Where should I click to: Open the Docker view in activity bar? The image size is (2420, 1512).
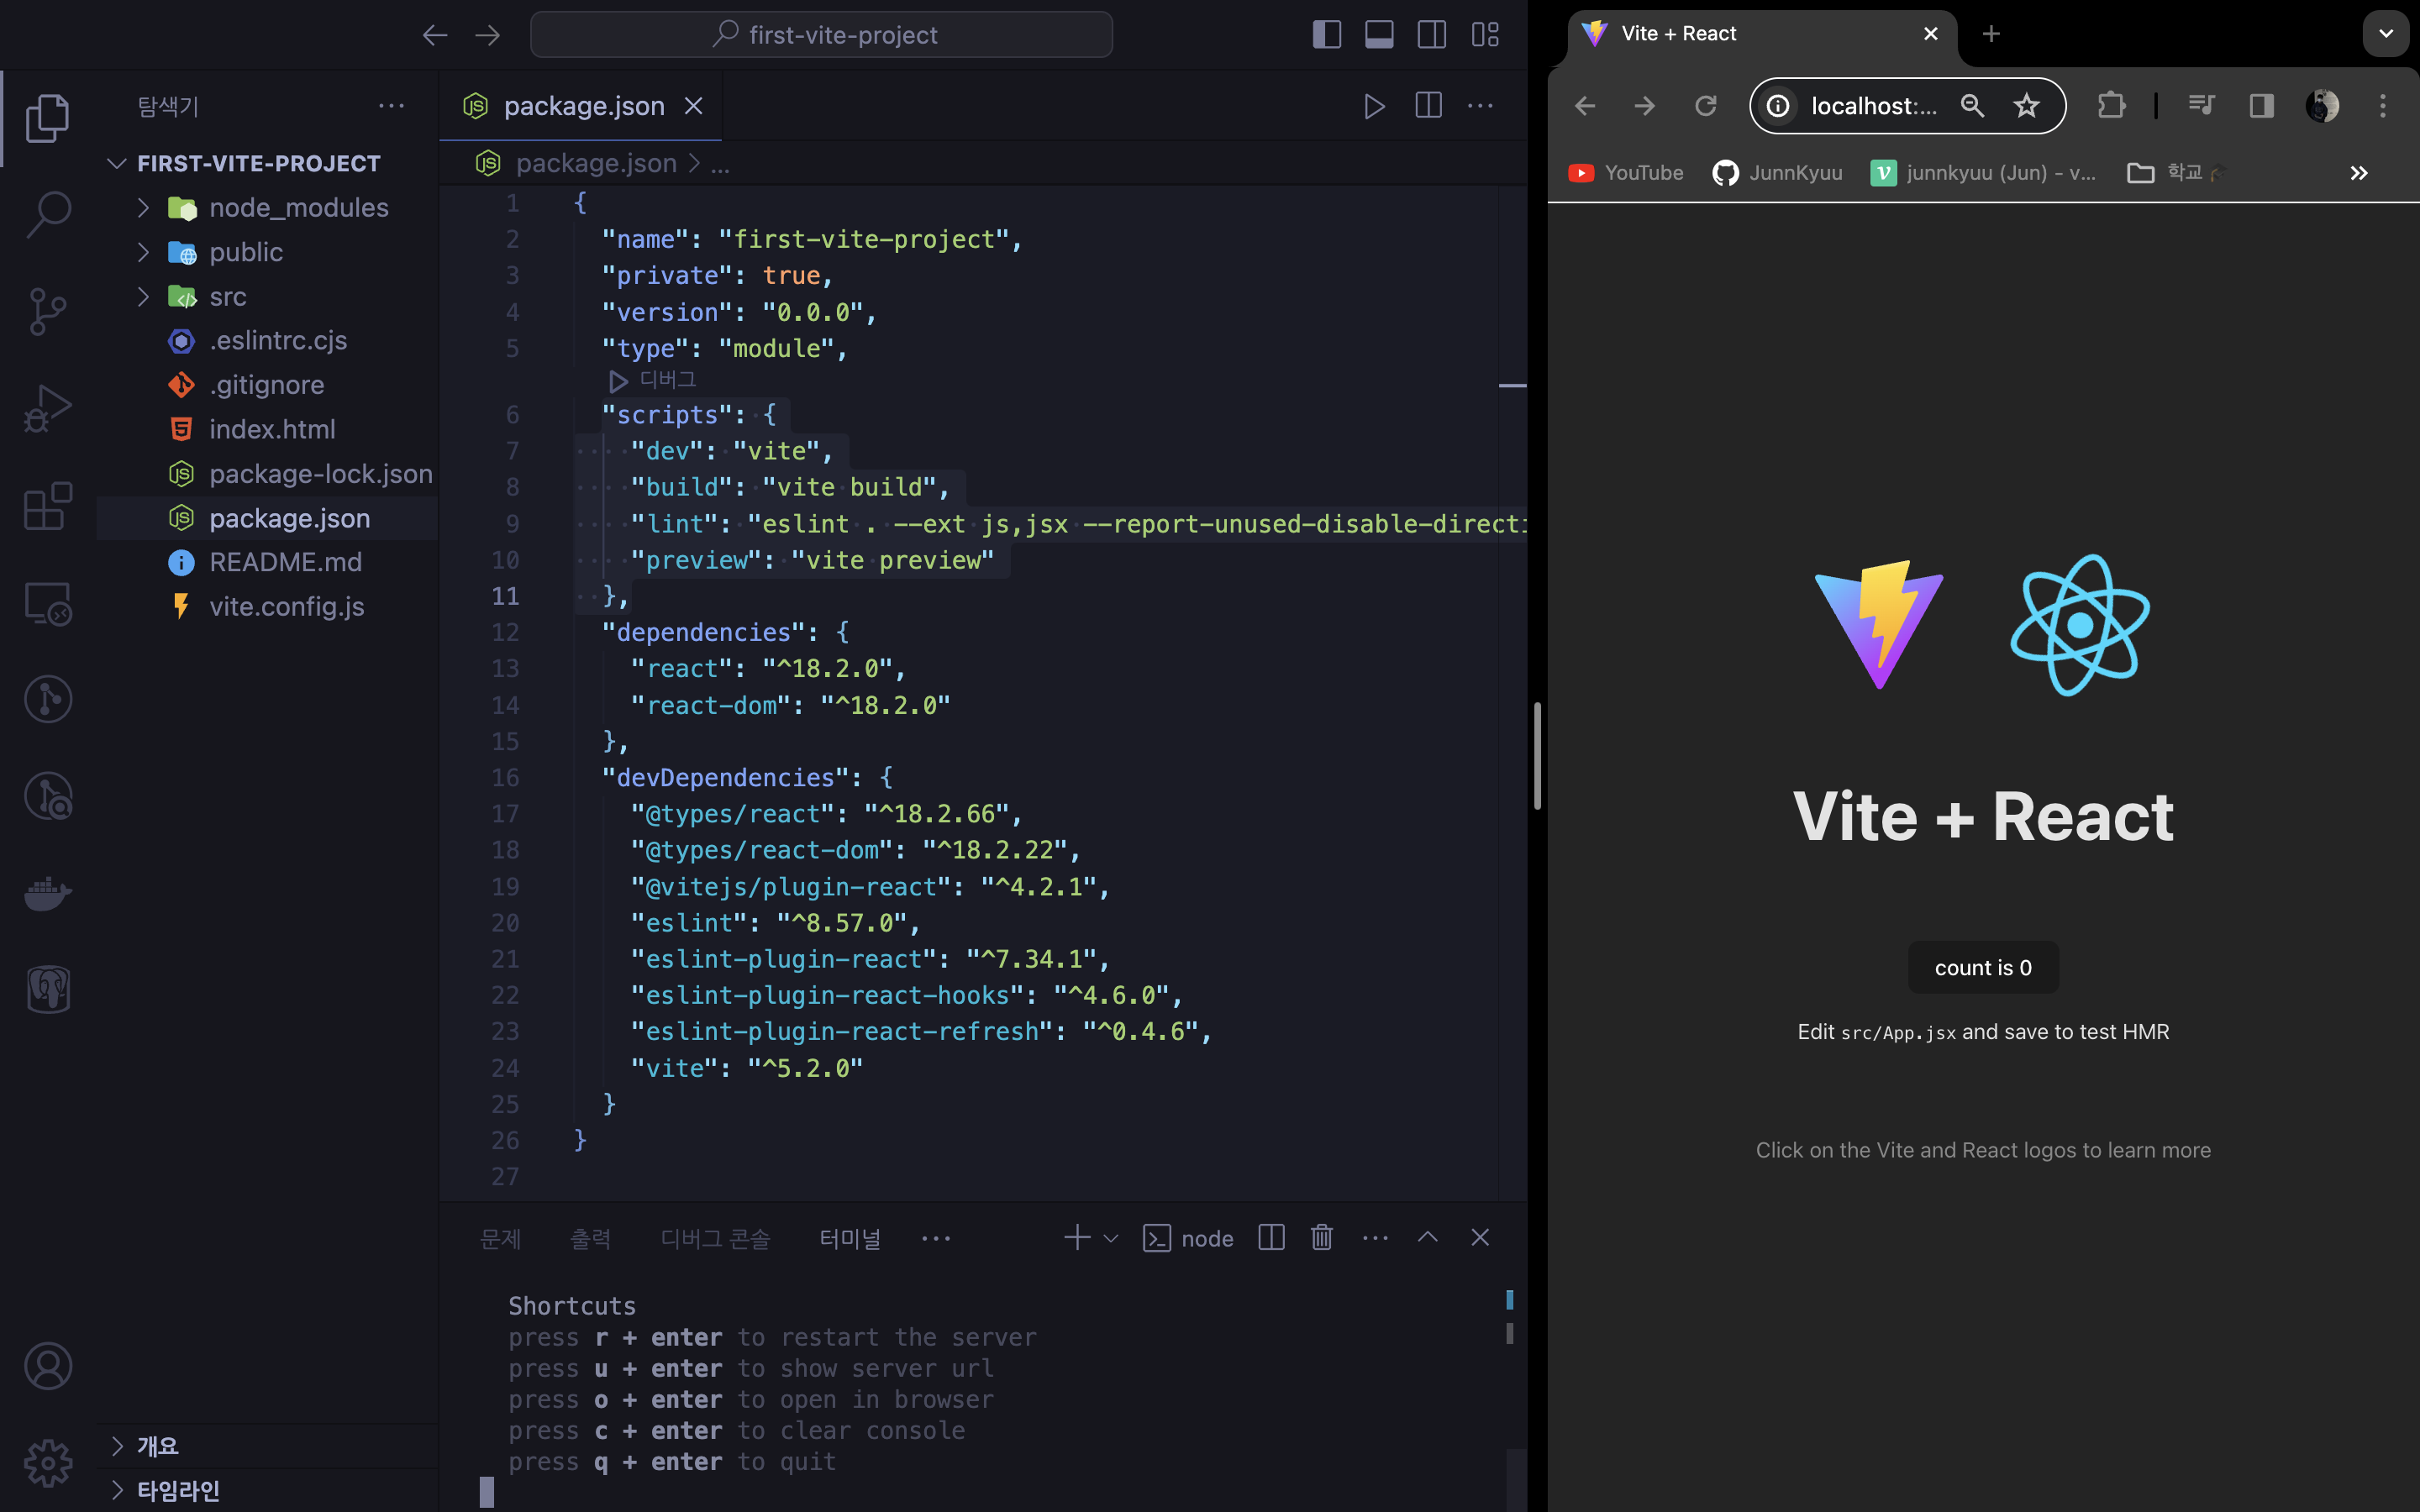pyautogui.click(x=47, y=893)
